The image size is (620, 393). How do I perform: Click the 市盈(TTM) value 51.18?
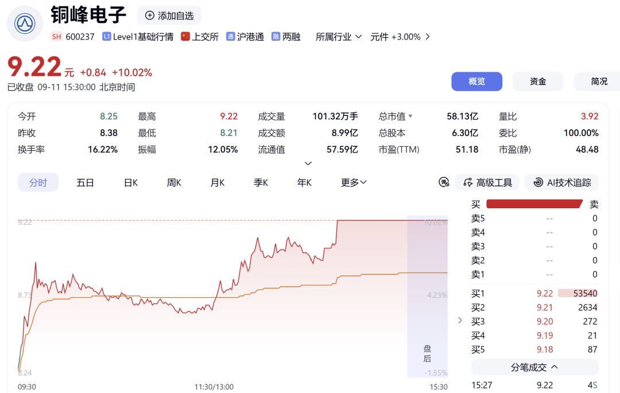coord(467,149)
